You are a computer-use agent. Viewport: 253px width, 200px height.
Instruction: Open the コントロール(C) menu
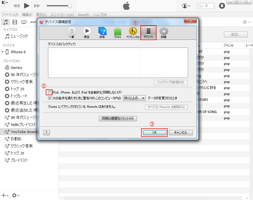[x=62, y=15]
